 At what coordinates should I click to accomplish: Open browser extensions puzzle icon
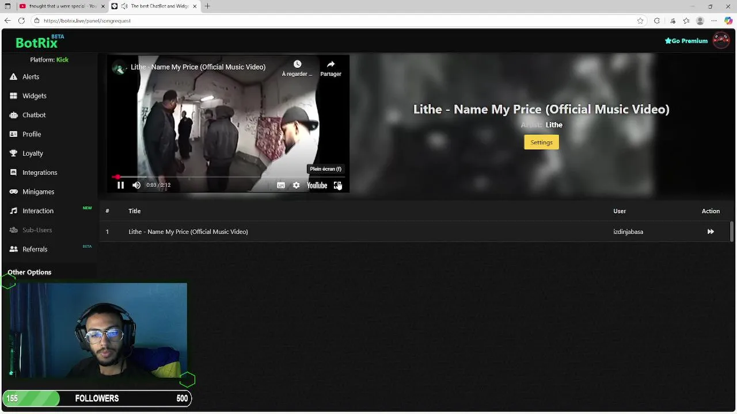(x=657, y=21)
